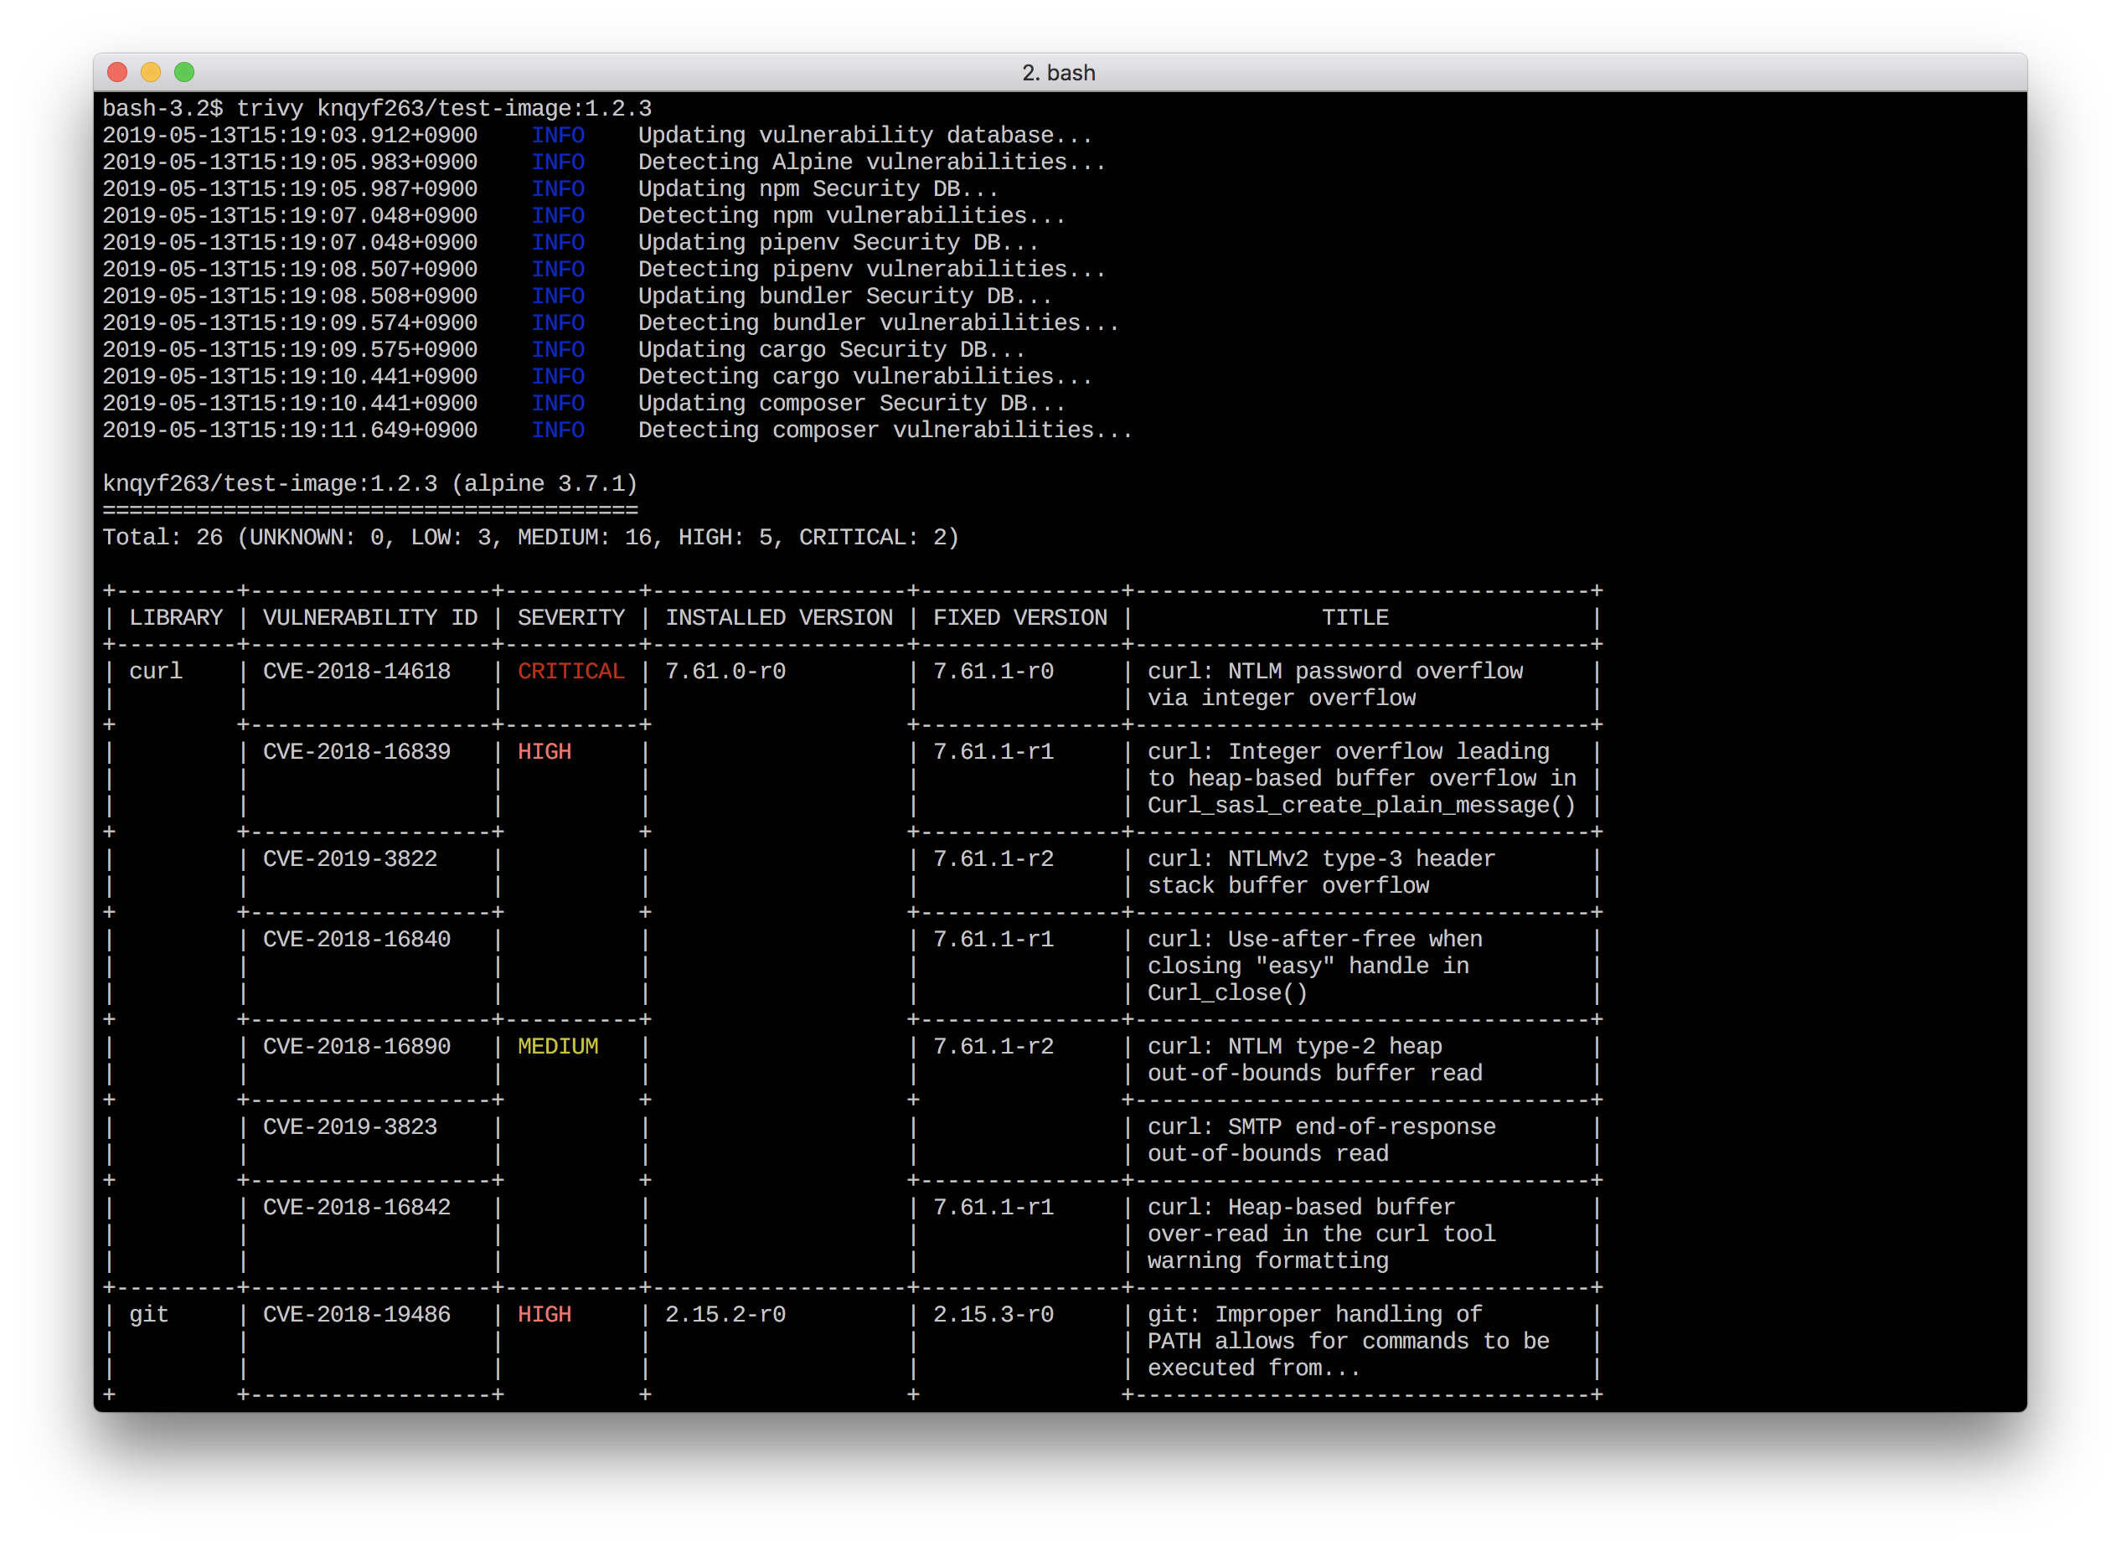
Task: Click CVE-2018-14618 vulnerability ID
Action: coord(357,671)
